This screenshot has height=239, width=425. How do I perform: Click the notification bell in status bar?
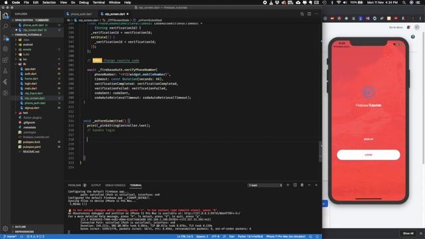click(x=317, y=236)
